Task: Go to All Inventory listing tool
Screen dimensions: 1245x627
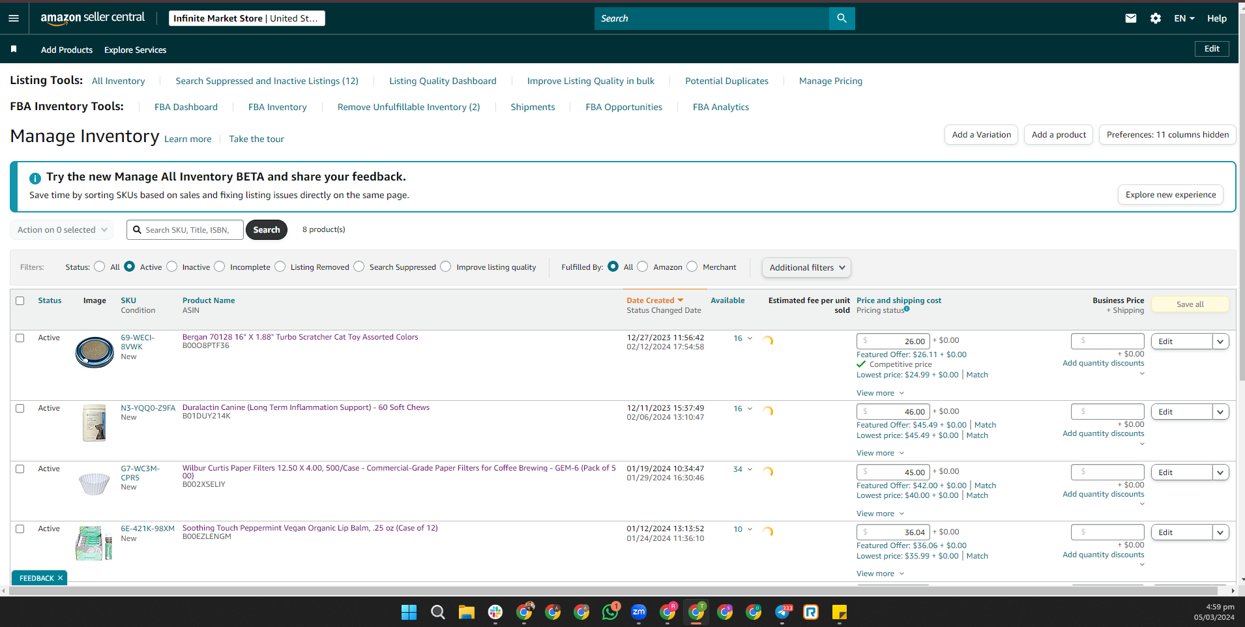Action: click(x=118, y=81)
